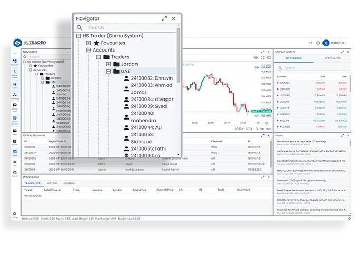Collapse HS Trader (Demo System) in popup

tap(79, 36)
